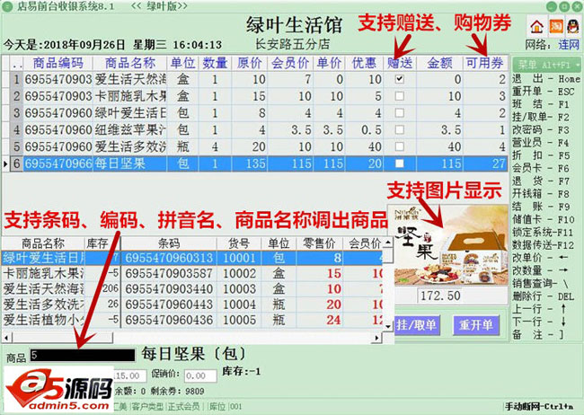
Task: Select order row 每日坚果
Action: [255, 163]
